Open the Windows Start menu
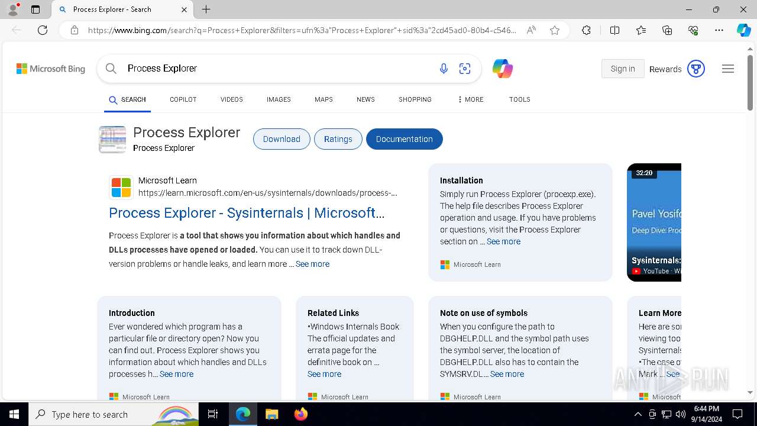Screen dimensions: 757x426 [x=14, y=414]
